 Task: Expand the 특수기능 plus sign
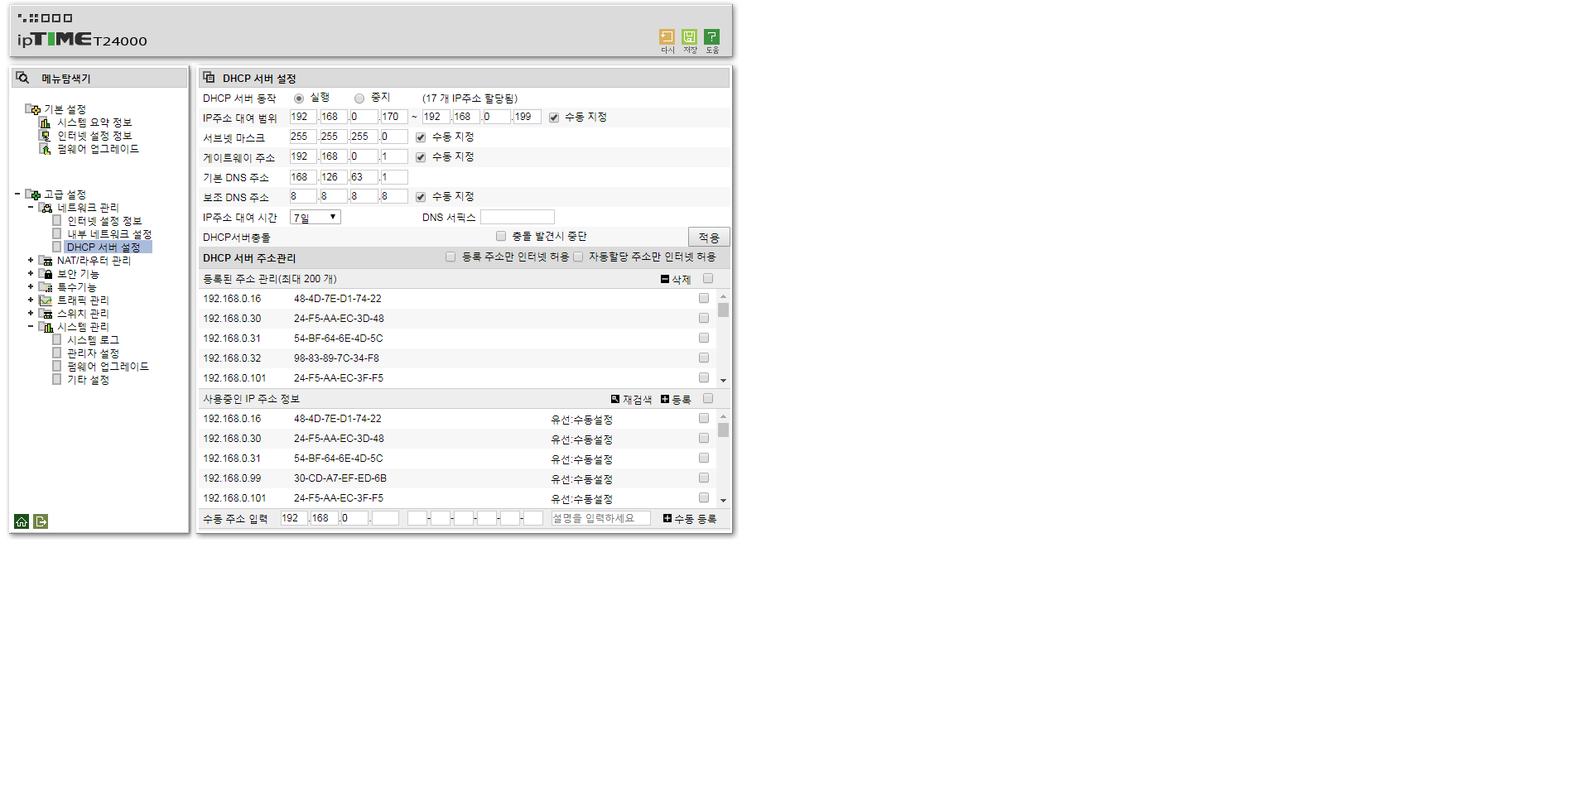[x=31, y=286]
